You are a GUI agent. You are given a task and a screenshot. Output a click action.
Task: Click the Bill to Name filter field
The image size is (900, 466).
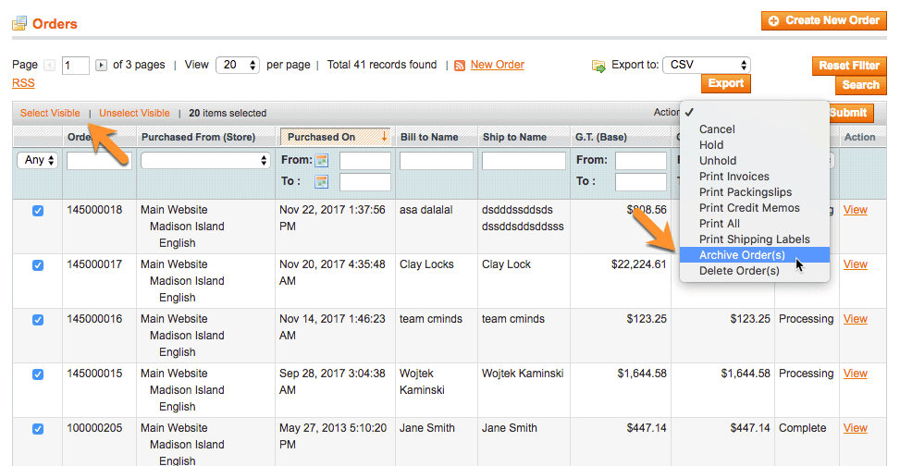437,161
